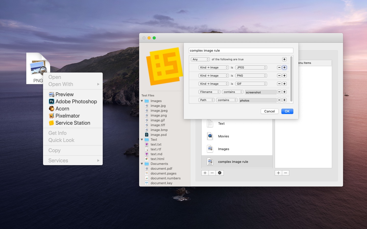Screen dimensions: 367x229
Task: Remove the screenshot filename condition
Action: 279,92
